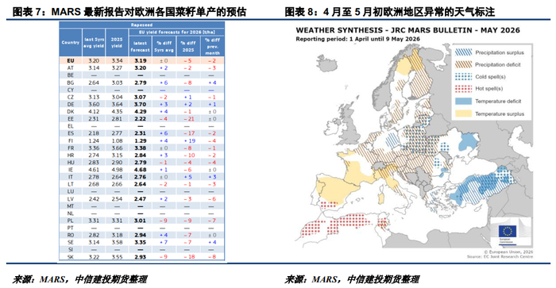Click the Rapeseed table title bar
556x288 pixels.
click(x=142, y=25)
